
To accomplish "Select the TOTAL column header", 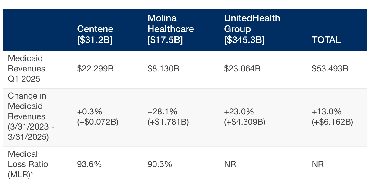I will tap(326, 40).
